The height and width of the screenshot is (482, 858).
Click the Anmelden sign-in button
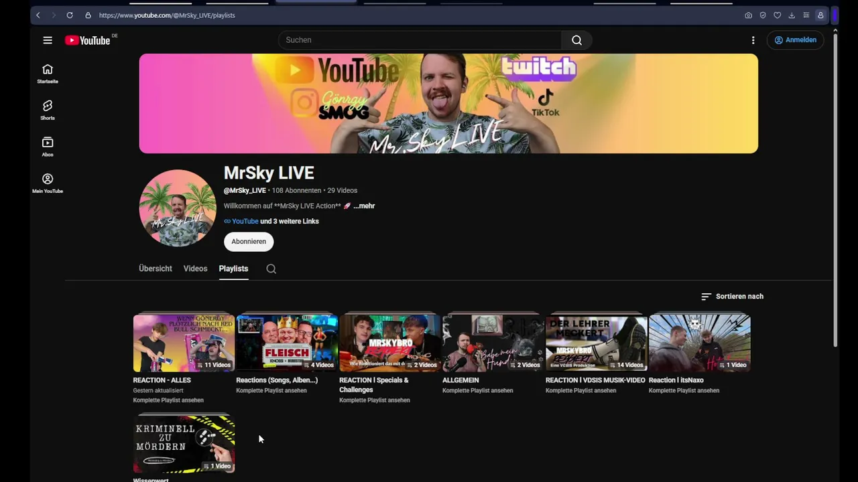pos(796,40)
